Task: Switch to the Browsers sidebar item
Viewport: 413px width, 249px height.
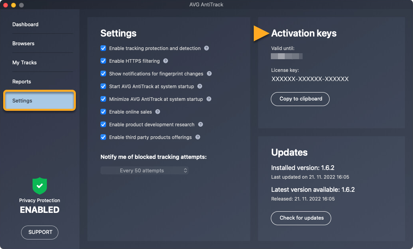Action: [x=23, y=43]
